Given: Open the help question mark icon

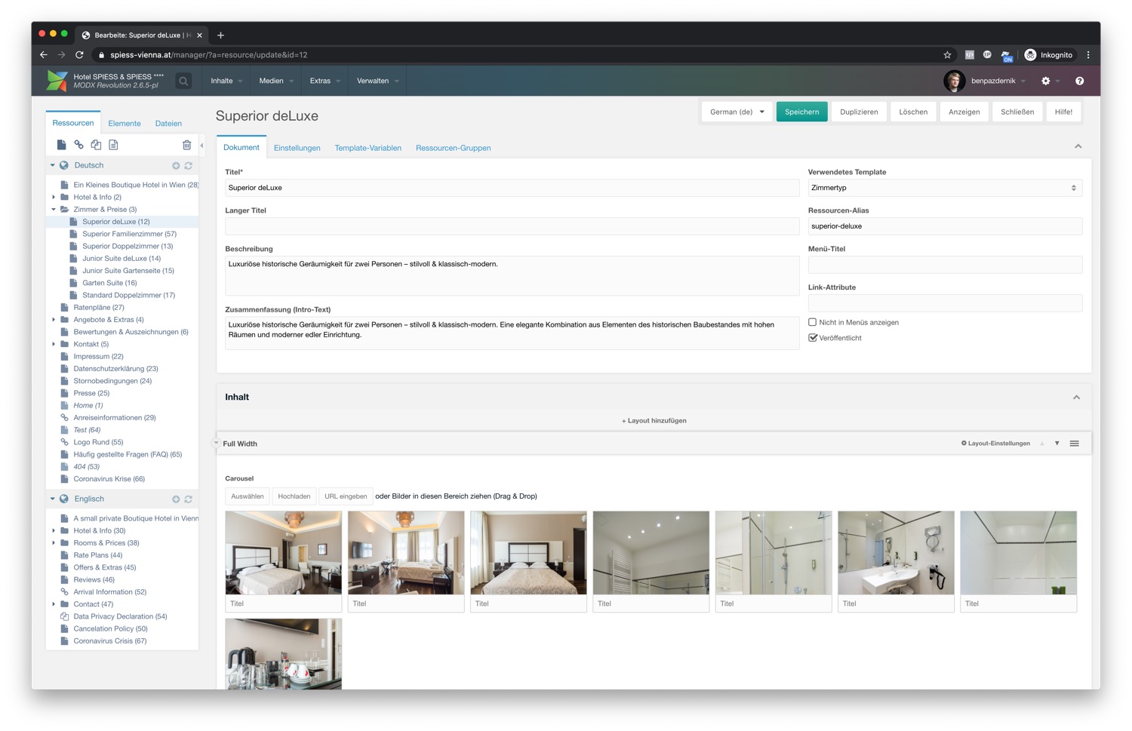Looking at the screenshot, I should point(1079,81).
